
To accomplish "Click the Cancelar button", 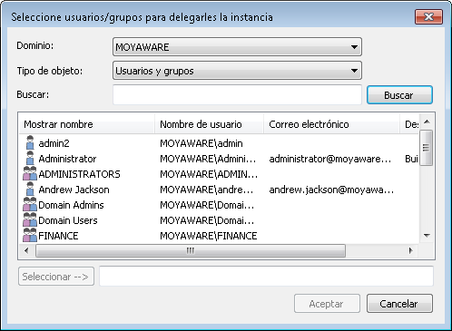I will [399, 304].
